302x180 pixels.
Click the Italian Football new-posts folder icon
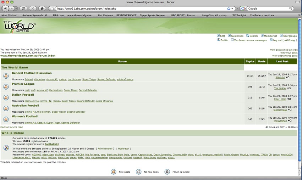[x=6, y=97]
